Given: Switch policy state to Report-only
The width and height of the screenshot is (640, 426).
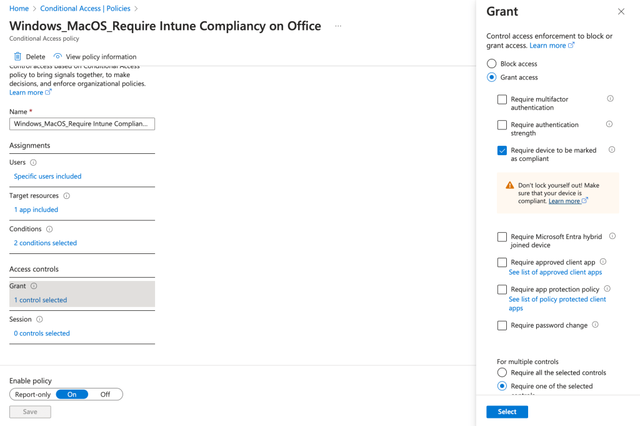Looking at the screenshot, I should [x=33, y=395].
